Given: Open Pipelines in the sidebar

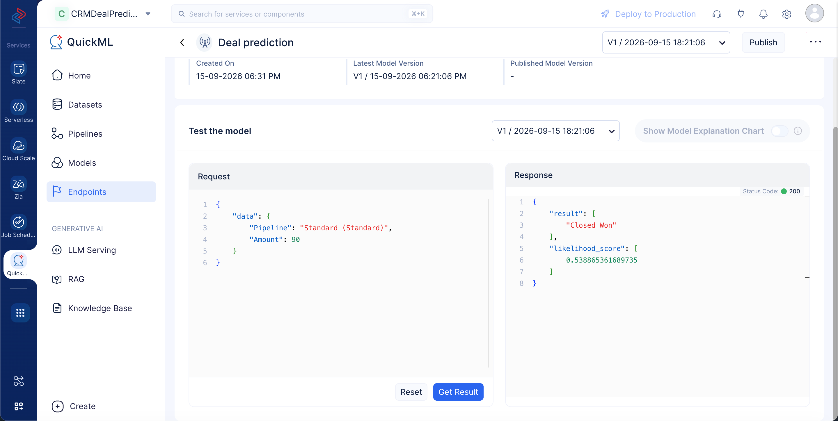Looking at the screenshot, I should pyautogui.click(x=101, y=134).
